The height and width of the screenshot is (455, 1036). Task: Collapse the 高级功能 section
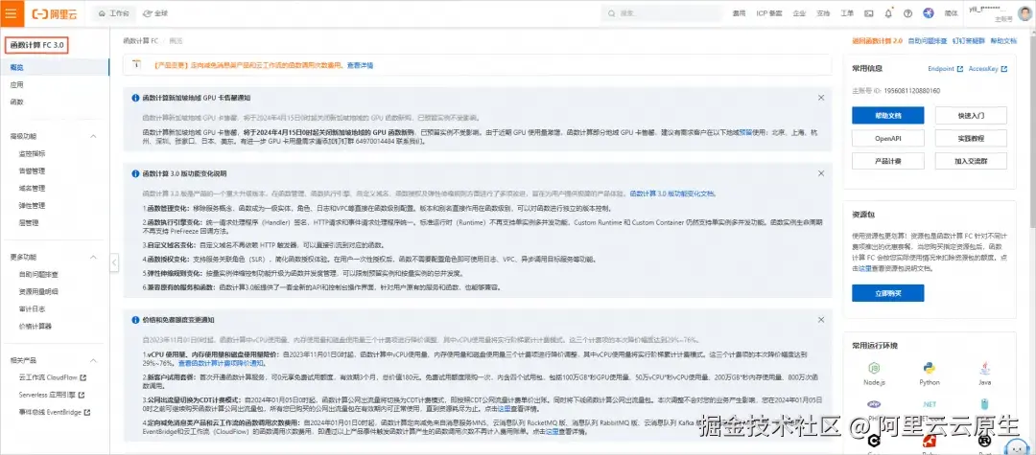(x=93, y=136)
